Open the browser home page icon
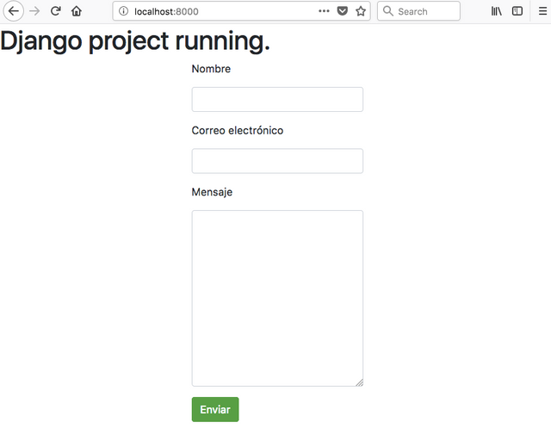The height and width of the screenshot is (441, 551). coord(77,11)
